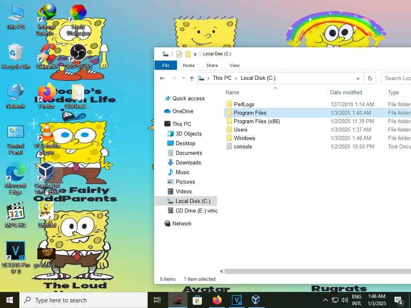Select the PerfLogs folder
The height and width of the screenshot is (308, 411).
(x=241, y=105)
